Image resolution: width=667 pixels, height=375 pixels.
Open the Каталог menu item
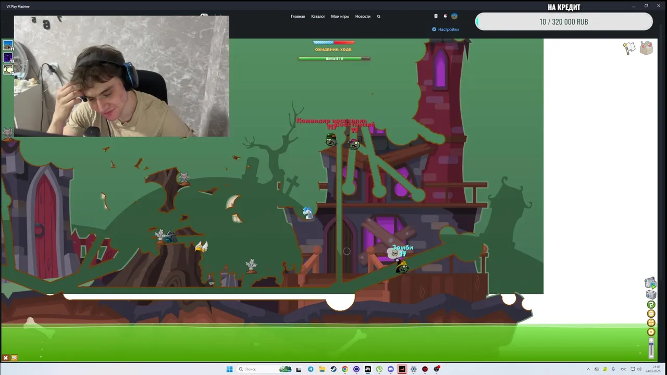tap(318, 16)
